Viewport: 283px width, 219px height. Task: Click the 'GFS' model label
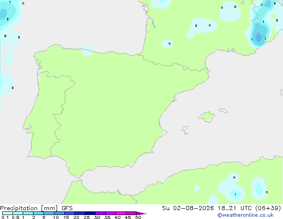click(67, 208)
